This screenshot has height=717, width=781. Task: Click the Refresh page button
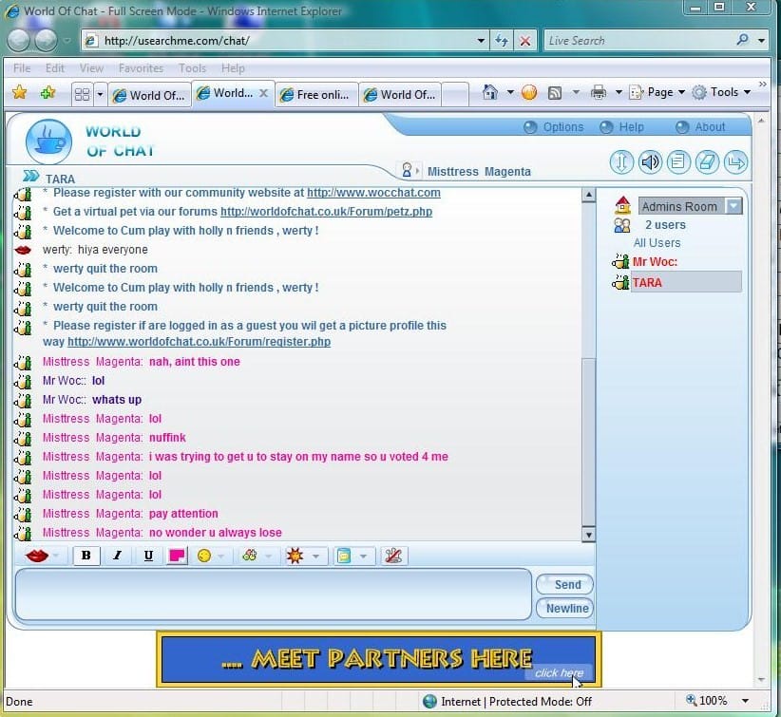click(502, 40)
